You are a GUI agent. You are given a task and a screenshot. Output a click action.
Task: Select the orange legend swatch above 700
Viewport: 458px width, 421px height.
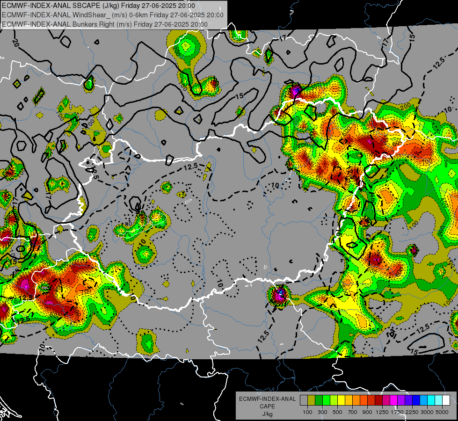356,400
